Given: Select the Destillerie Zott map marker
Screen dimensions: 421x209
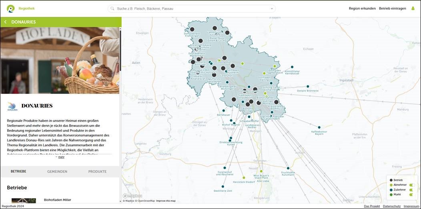Looking at the screenshot, I should [x=223, y=187].
